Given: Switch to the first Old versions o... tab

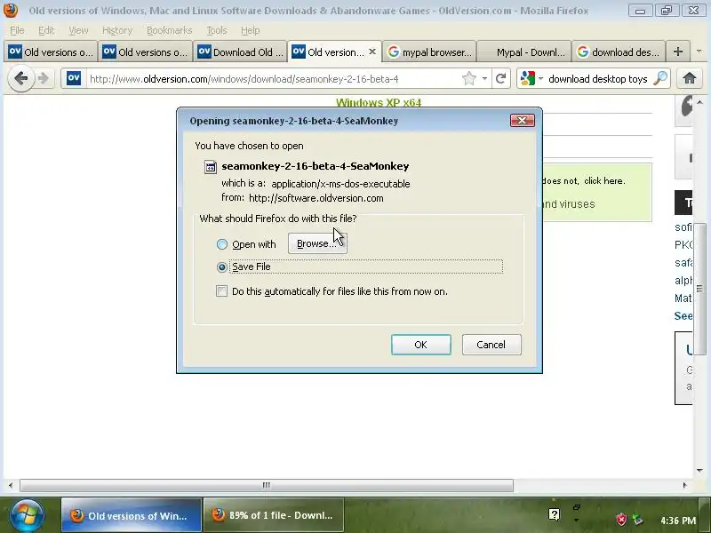Looking at the screenshot, I should point(51,52).
